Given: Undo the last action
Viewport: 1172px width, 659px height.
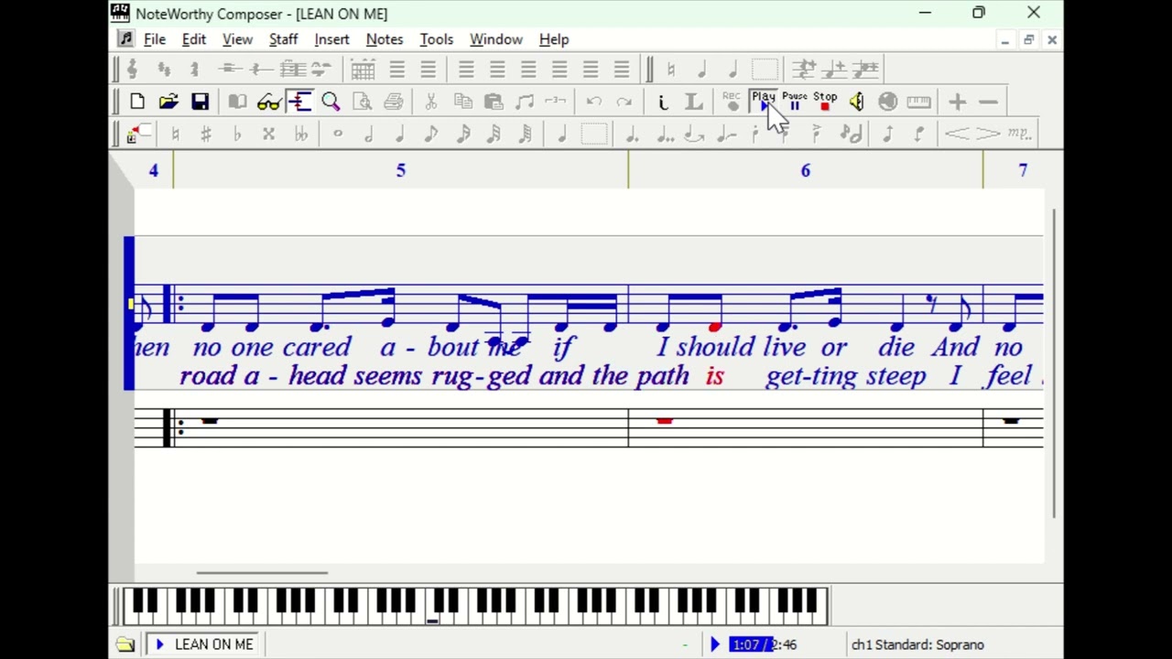Looking at the screenshot, I should [593, 102].
